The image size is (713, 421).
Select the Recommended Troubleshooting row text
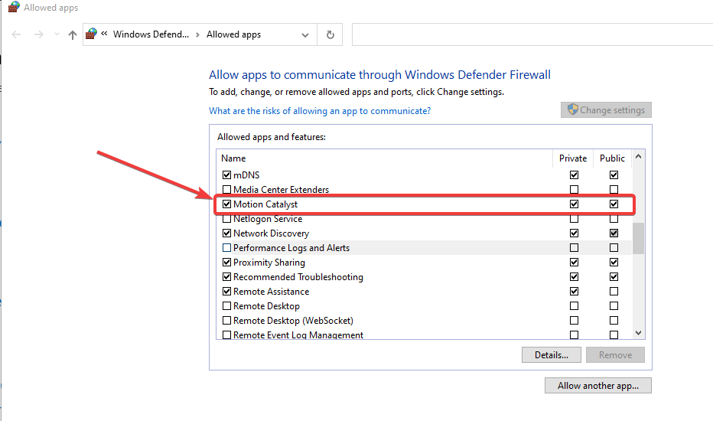click(298, 277)
